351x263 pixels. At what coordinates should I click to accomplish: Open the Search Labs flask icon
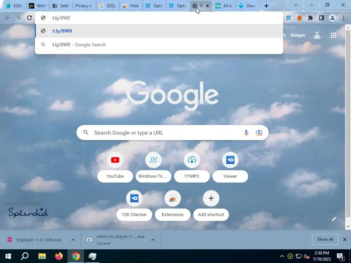point(317,35)
